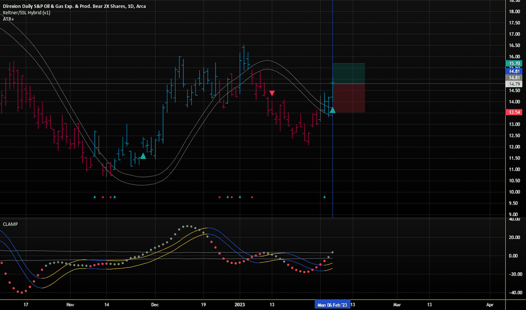Click the Nov label on the time axis

70,304
